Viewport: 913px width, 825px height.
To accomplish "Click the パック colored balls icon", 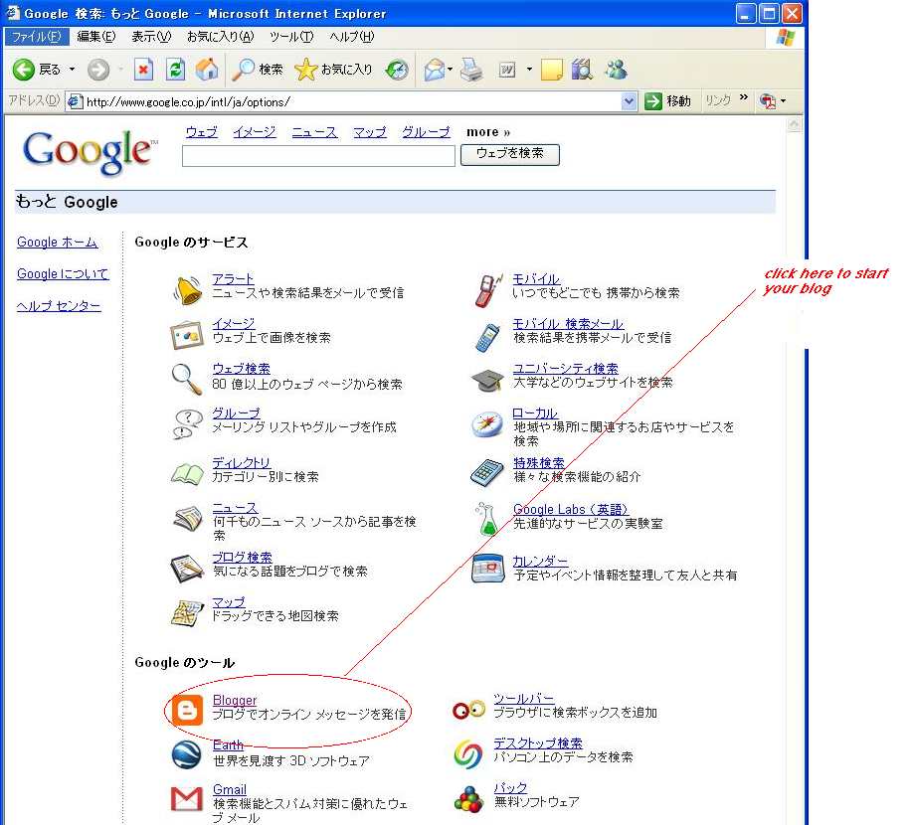I will point(468,799).
